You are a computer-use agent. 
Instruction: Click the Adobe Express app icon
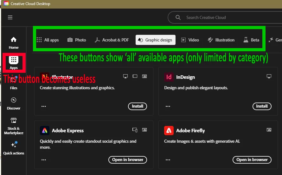click(45, 131)
